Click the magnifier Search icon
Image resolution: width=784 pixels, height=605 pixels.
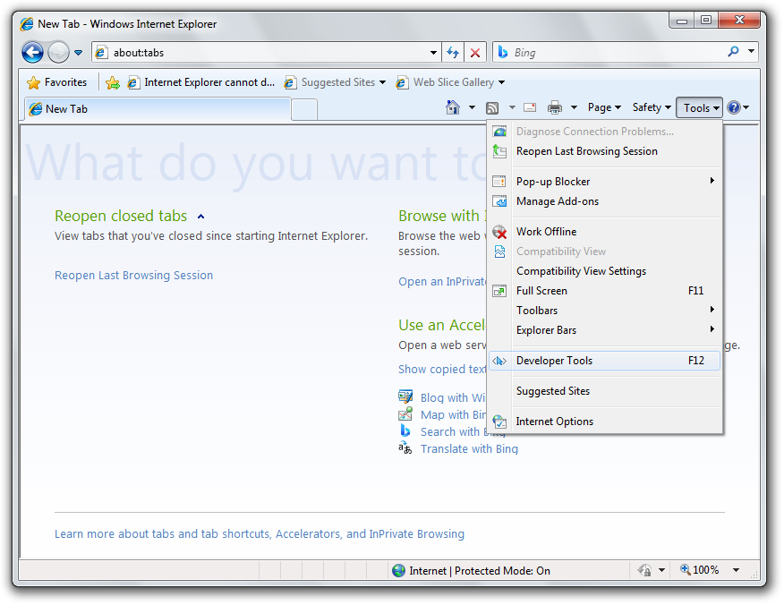tap(734, 52)
